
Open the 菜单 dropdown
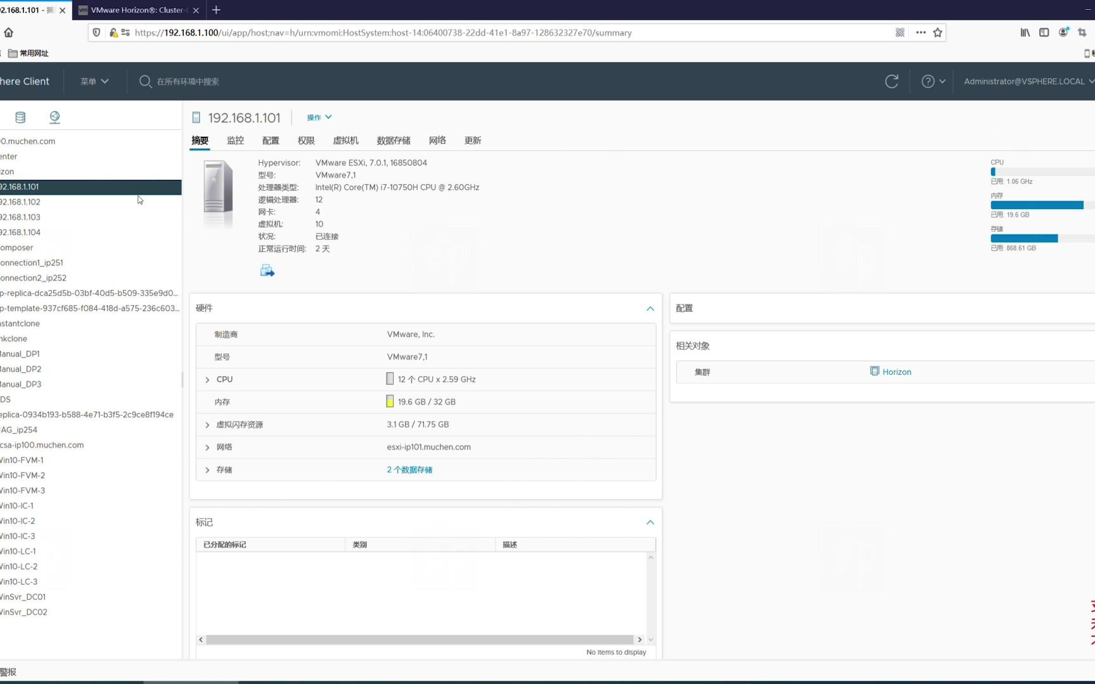[x=94, y=81]
